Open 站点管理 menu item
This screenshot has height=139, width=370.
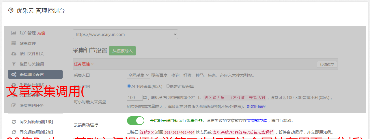click(28, 43)
